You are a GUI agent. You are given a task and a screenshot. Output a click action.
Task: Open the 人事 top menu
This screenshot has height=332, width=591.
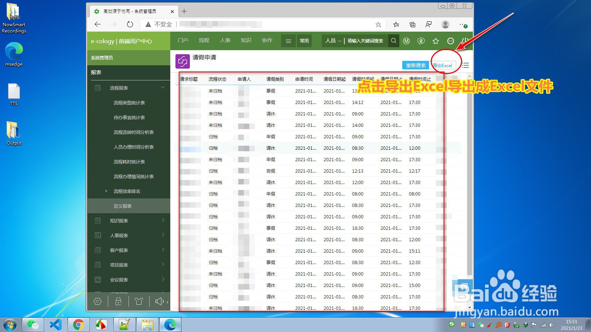(225, 41)
